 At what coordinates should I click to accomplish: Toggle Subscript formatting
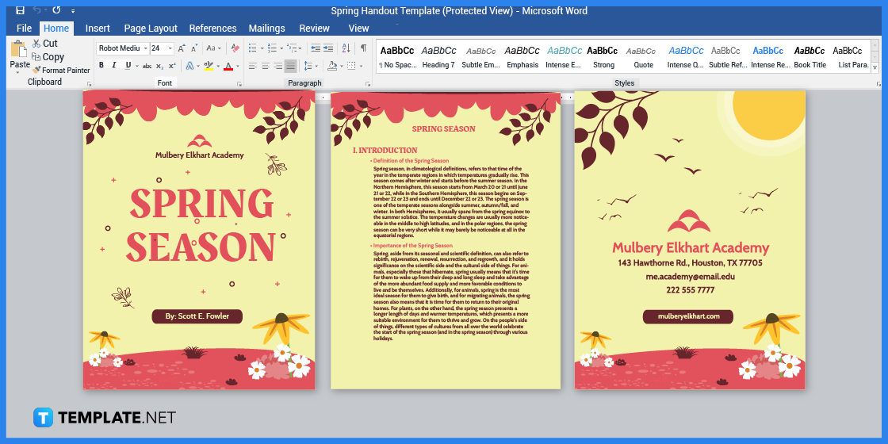pyautogui.click(x=159, y=67)
